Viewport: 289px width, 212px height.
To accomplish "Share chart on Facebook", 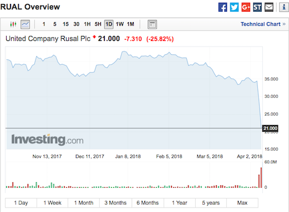I will coord(222,7).
